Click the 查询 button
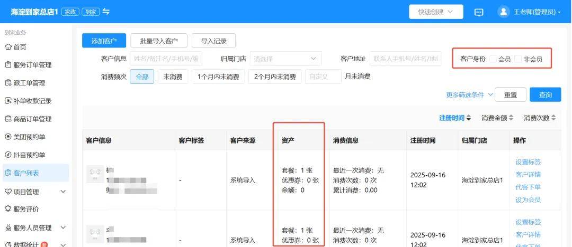Image resolution: width=572 pixels, height=247 pixels. [x=545, y=95]
